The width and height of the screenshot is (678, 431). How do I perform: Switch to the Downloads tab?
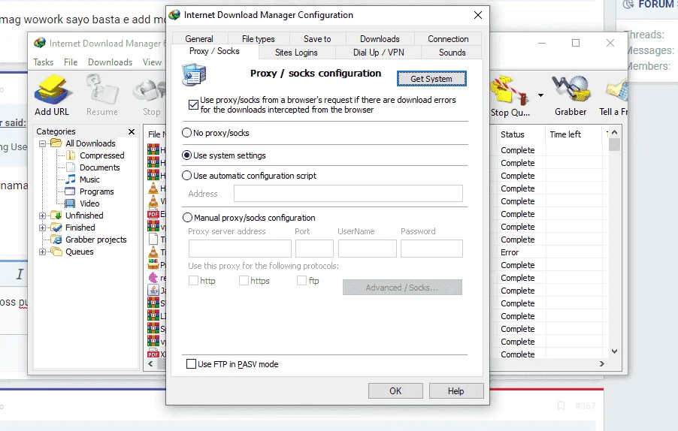[380, 39]
